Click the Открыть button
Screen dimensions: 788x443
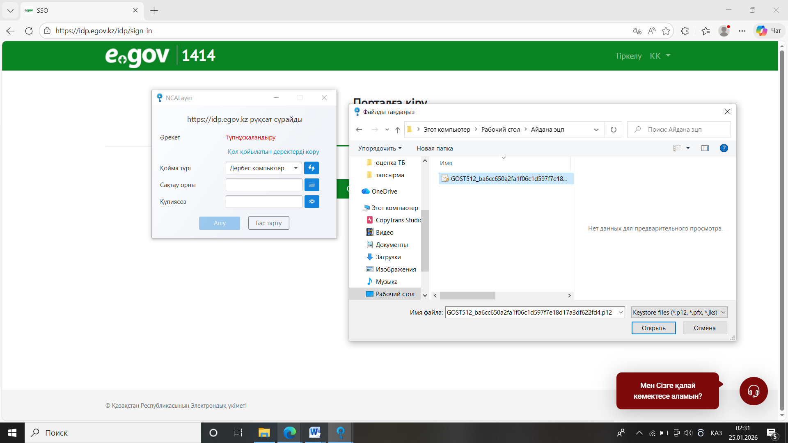pos(653,328)
